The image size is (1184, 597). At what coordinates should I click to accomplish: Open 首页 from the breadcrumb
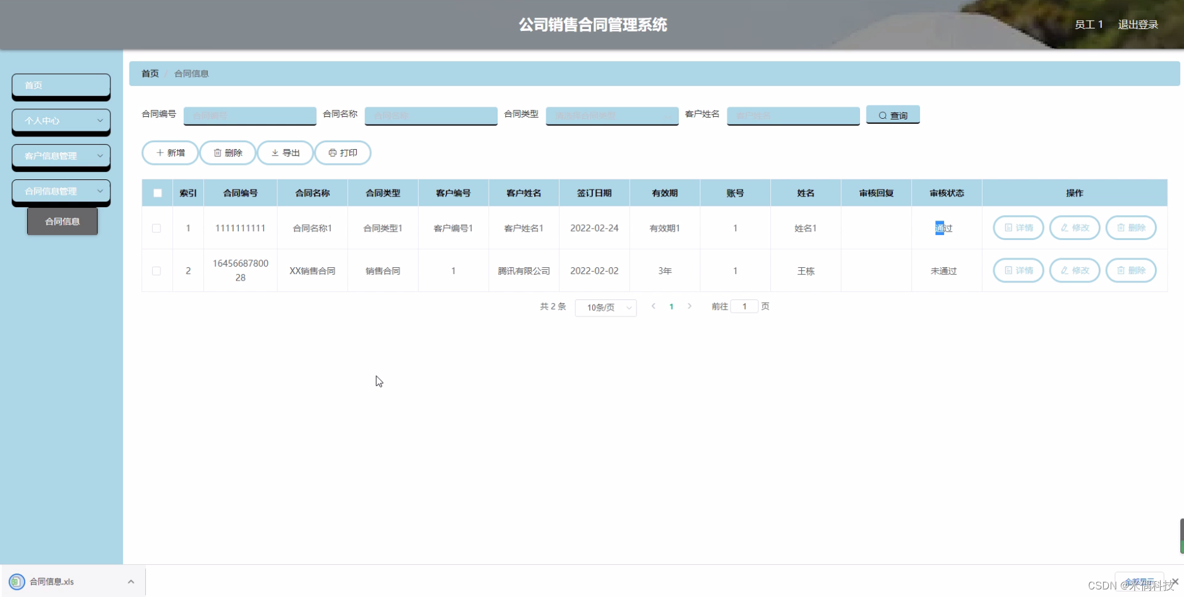[150, 73]
